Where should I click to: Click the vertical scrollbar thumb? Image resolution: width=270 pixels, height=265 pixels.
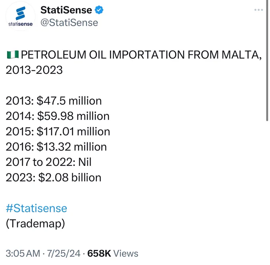(x=267, y=61)
